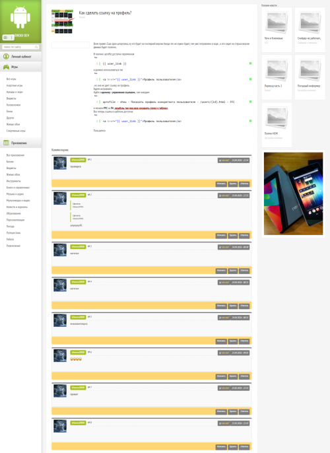Click the magnifier icon in site search

point(36,47)
